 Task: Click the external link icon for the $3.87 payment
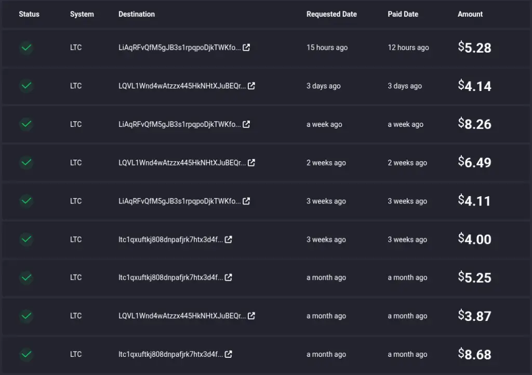click(x=252, y=316)
